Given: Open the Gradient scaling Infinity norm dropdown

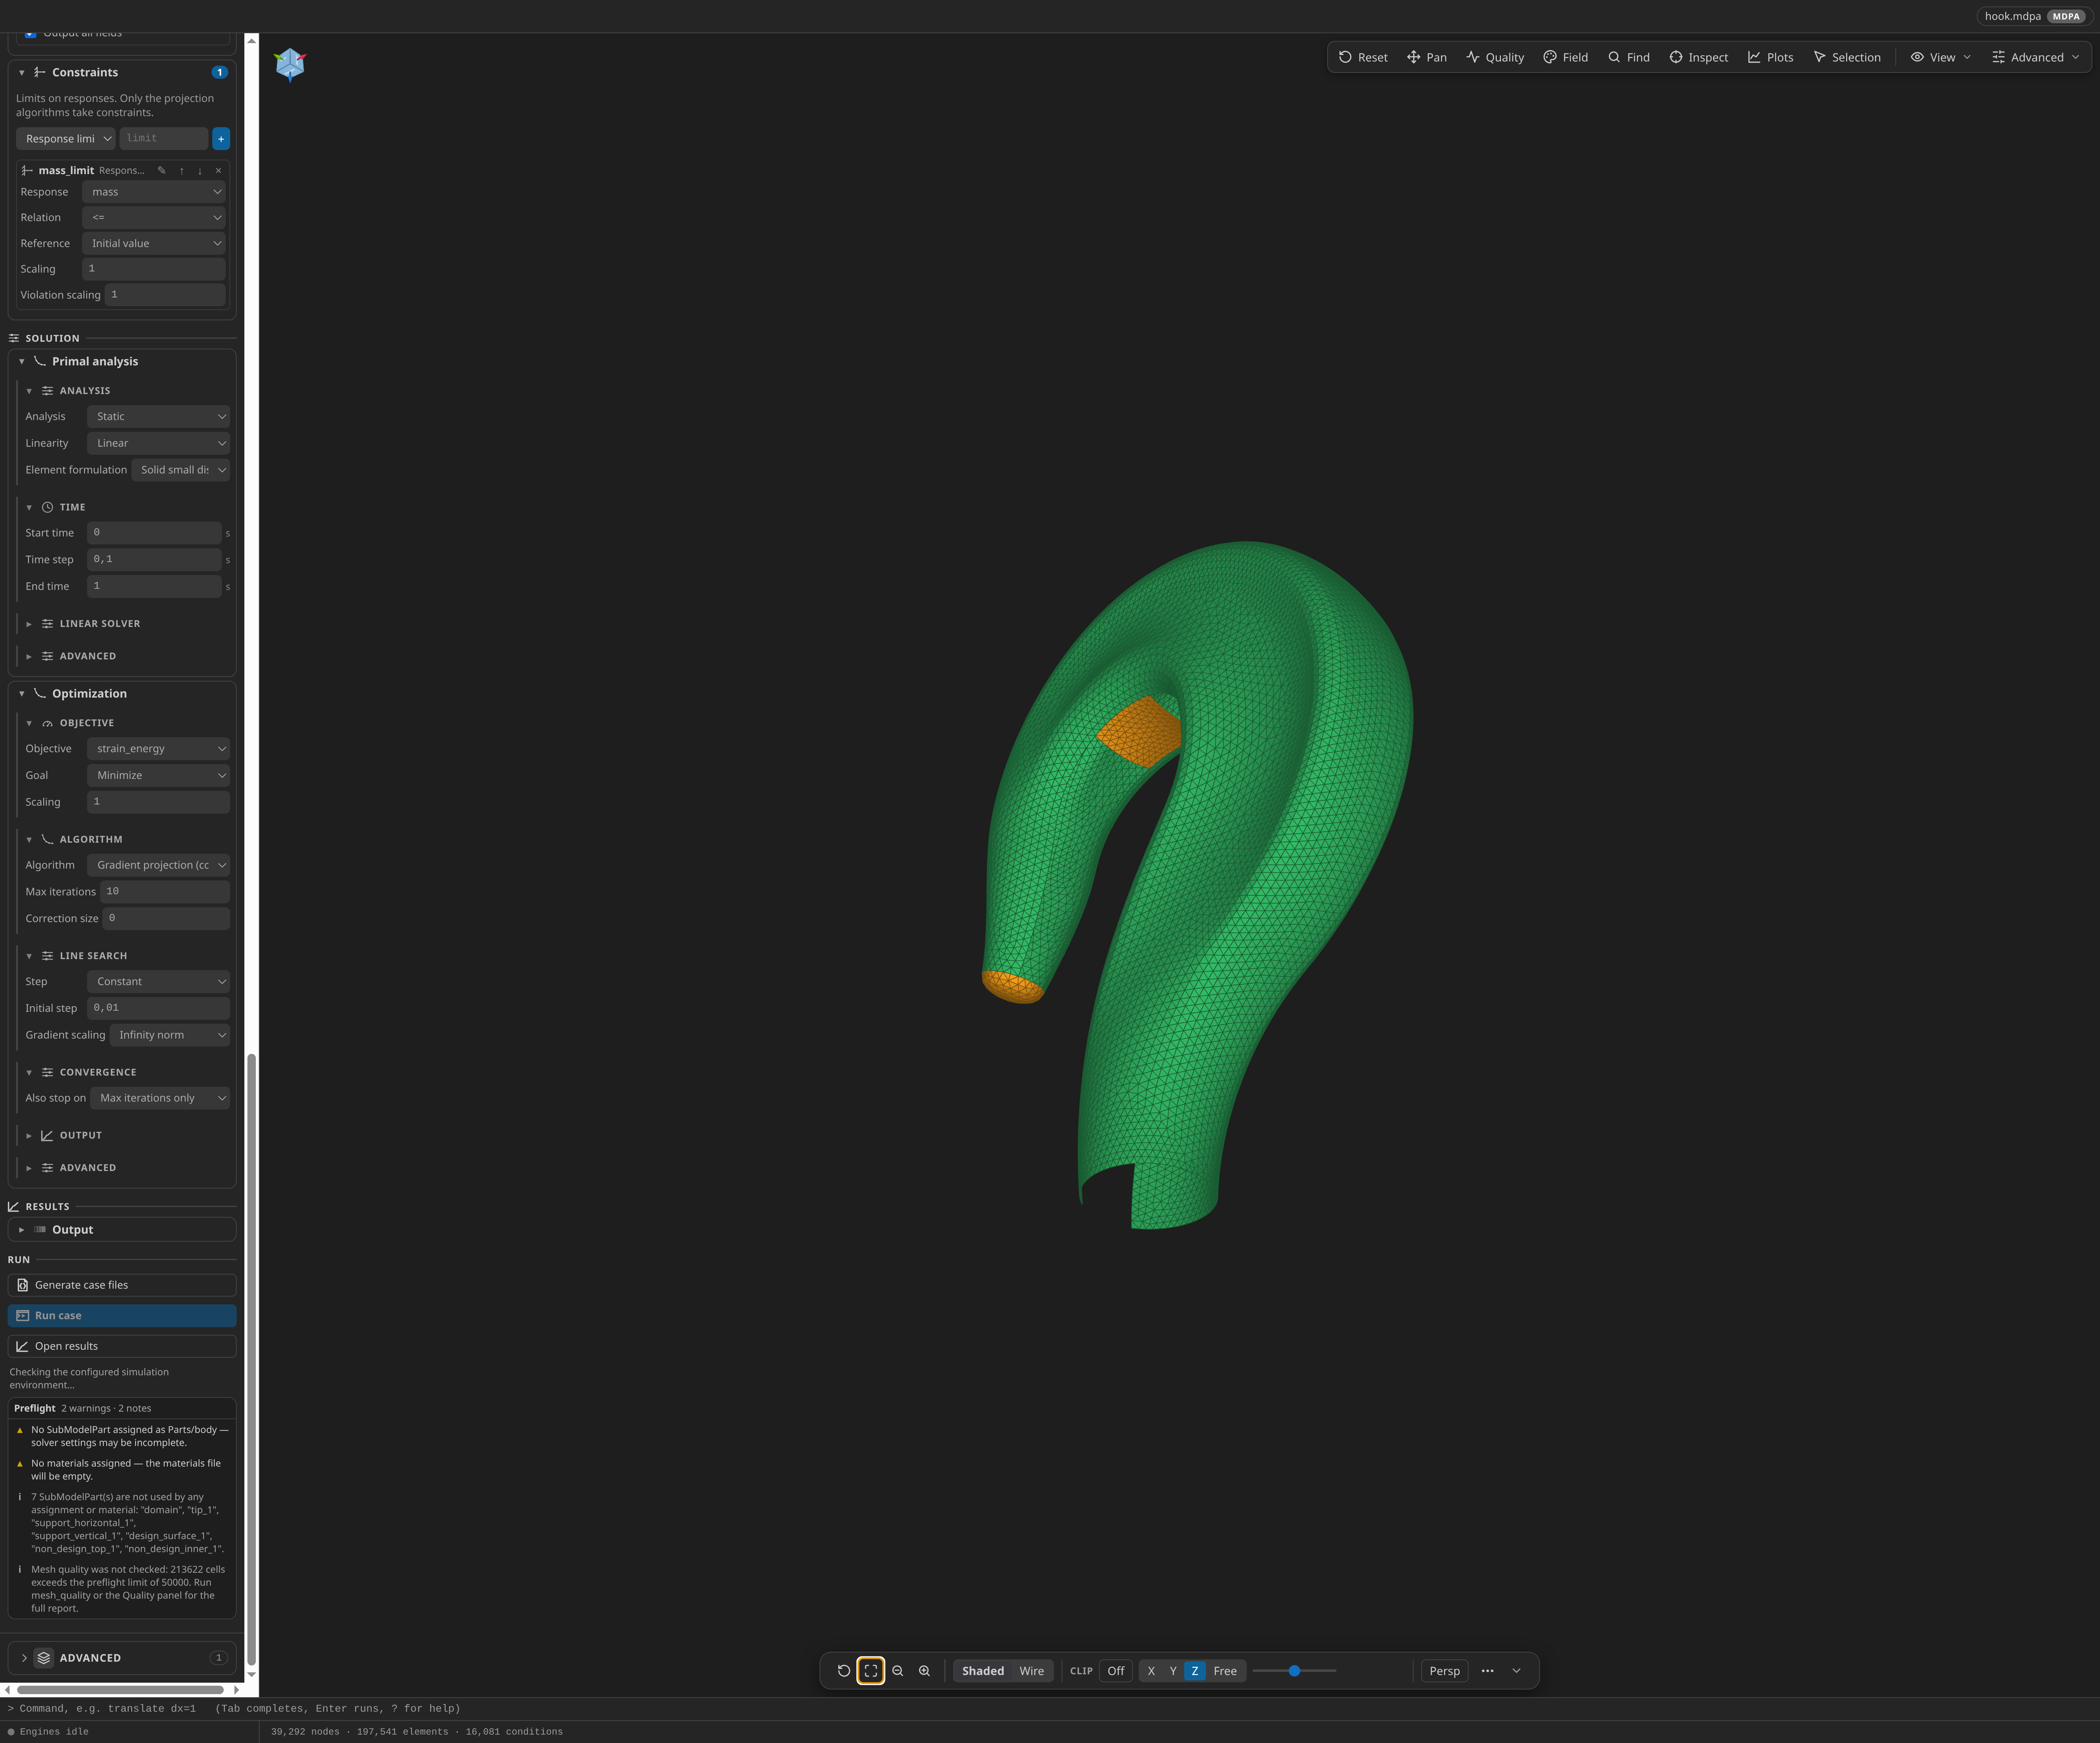Looking at the screenshot, I should pyautogui.click(x=170, y=1035).
